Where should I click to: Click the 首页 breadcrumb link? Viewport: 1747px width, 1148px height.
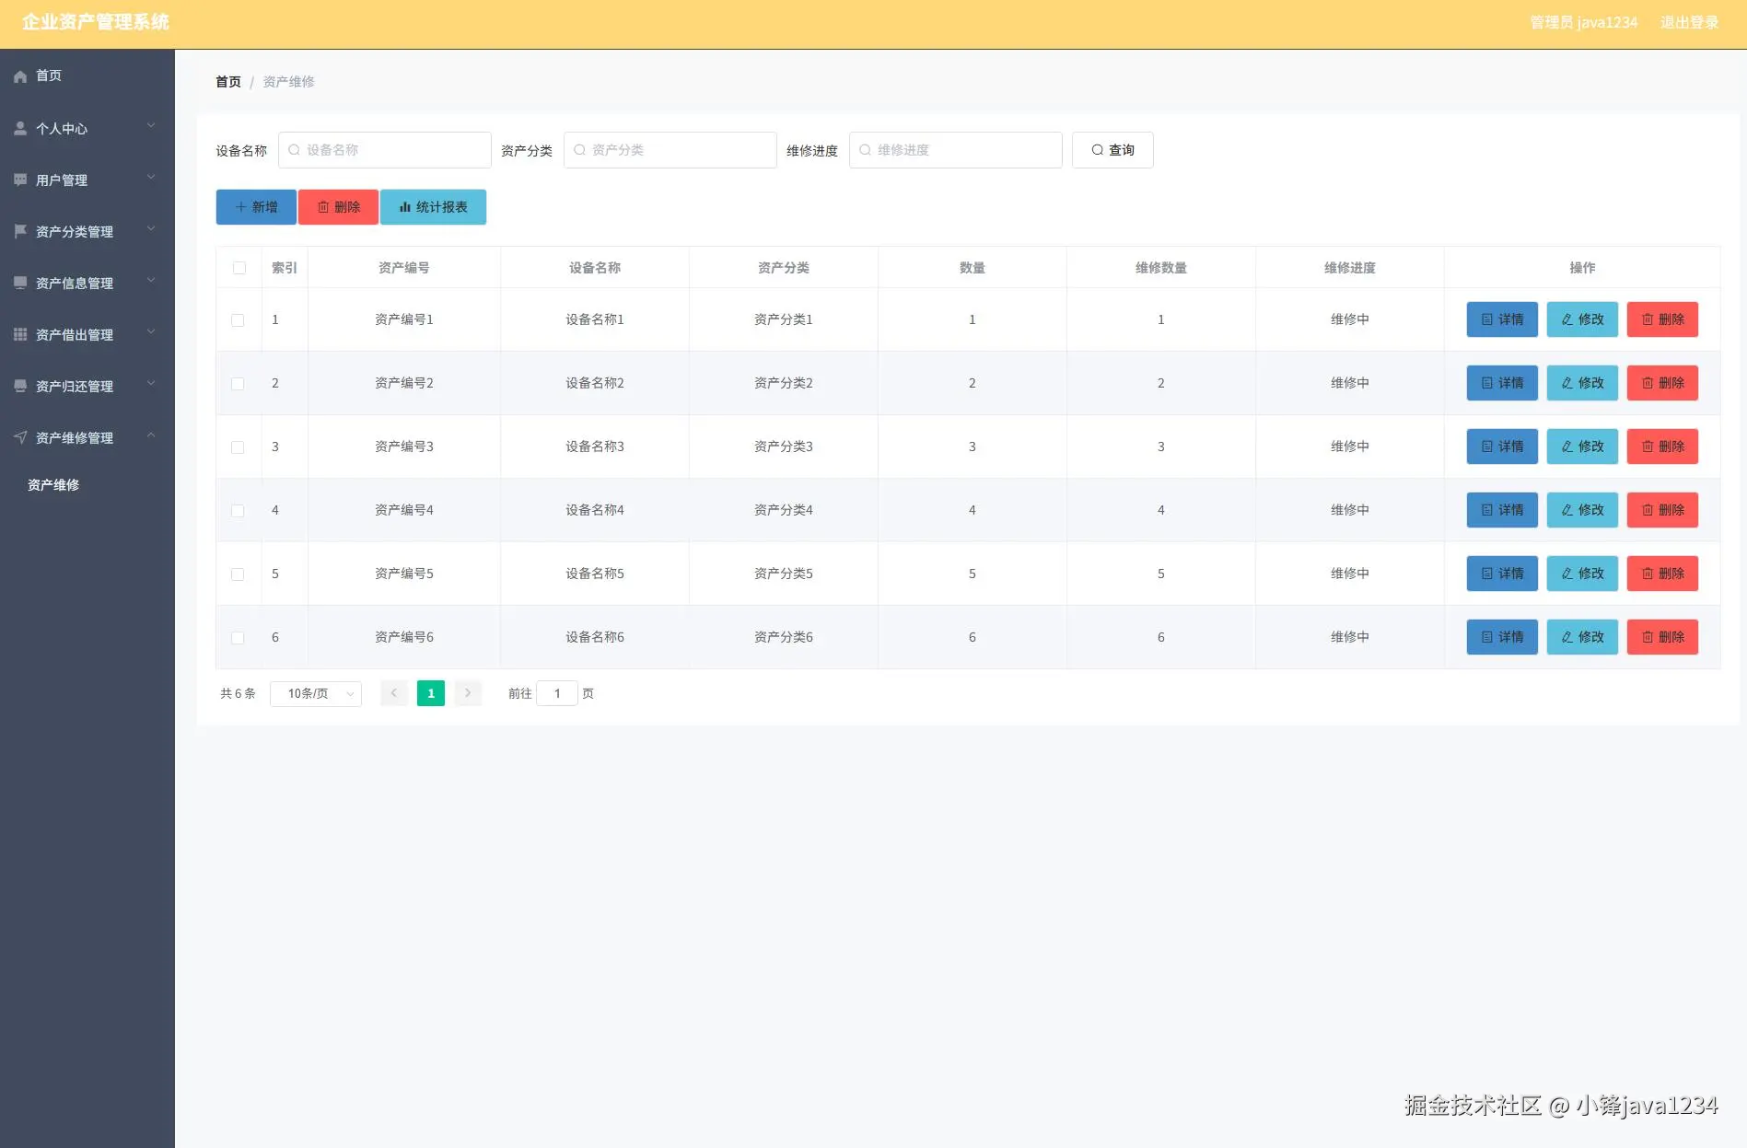pyautogui.click(x=228, y=82)
